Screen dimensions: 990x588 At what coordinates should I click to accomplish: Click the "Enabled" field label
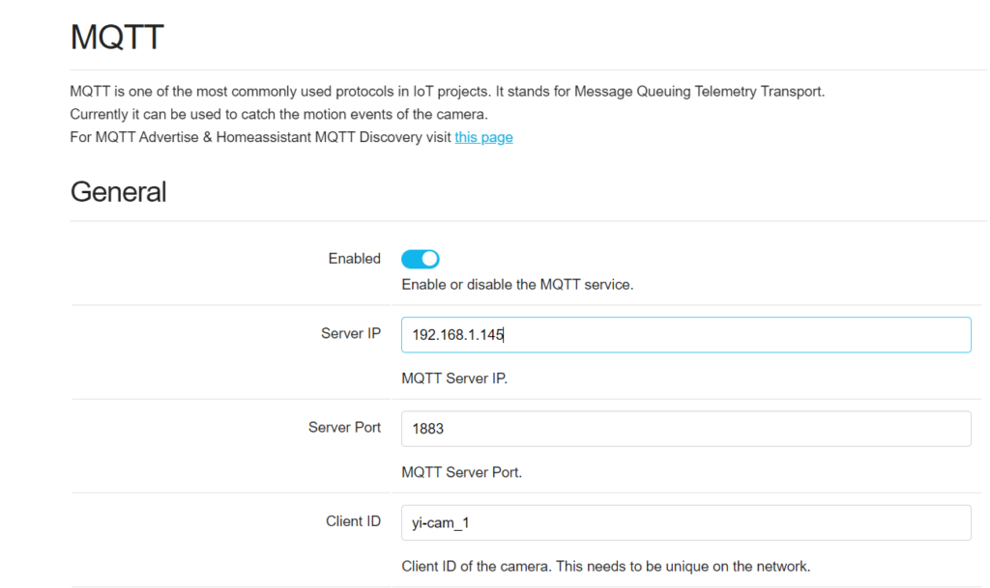click(x=354, y=259)
